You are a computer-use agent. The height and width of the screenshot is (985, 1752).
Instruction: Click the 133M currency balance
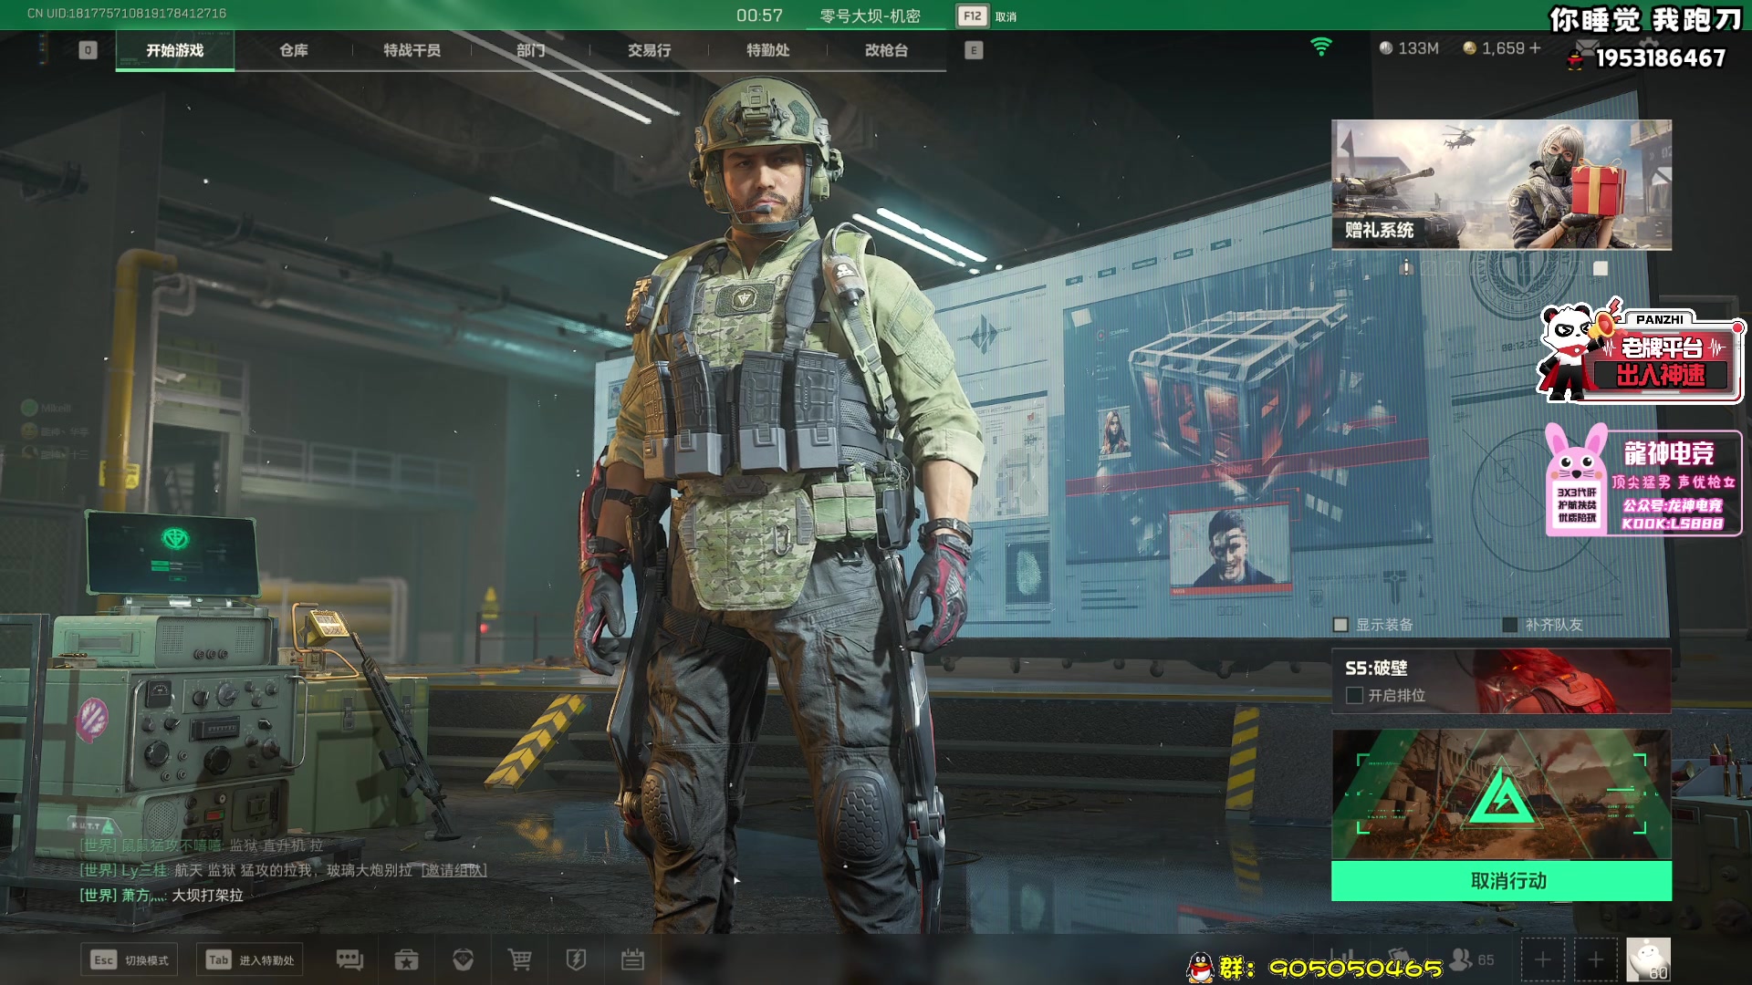coord(1409,48)
